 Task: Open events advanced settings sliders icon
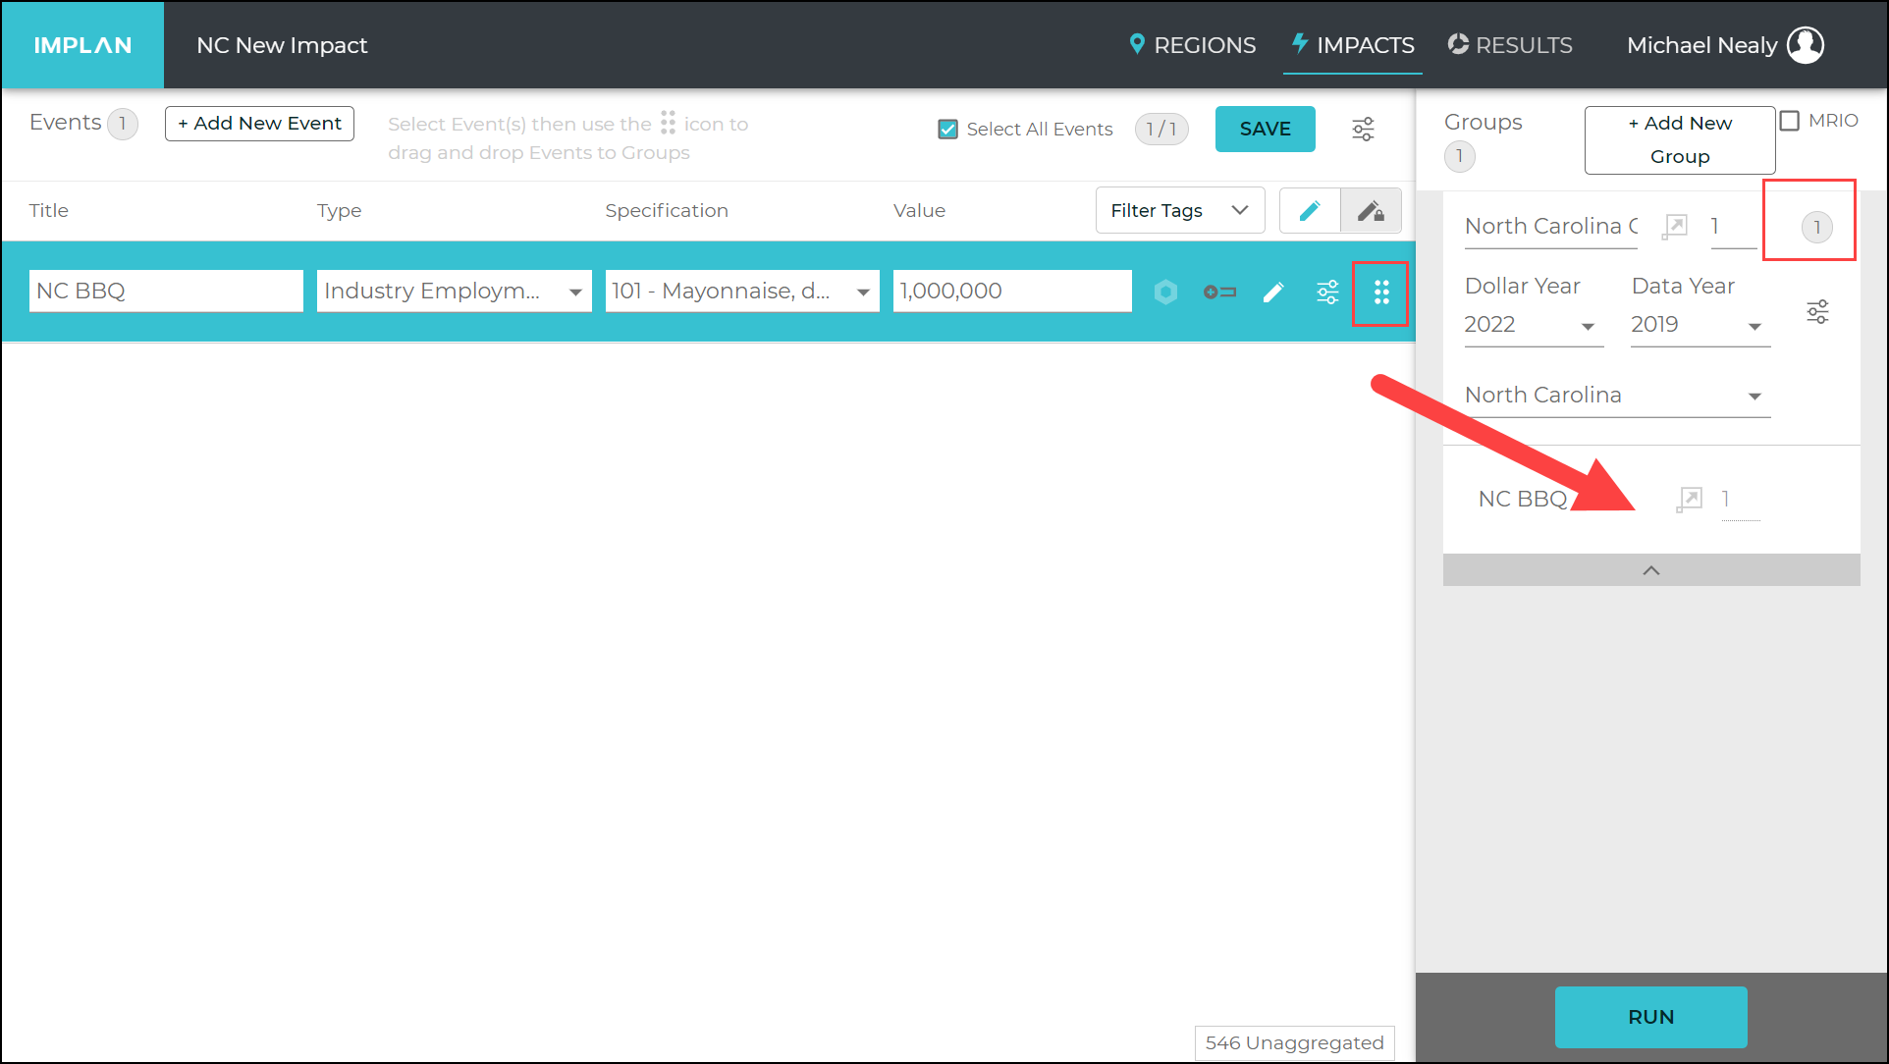click(1363, 129)
